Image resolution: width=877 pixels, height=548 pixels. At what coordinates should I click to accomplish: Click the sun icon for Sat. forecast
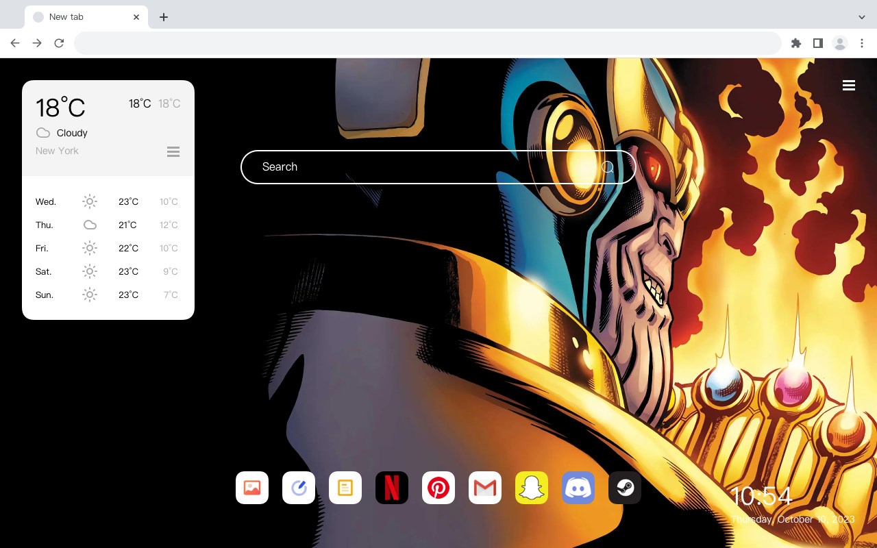coord(90,271)
